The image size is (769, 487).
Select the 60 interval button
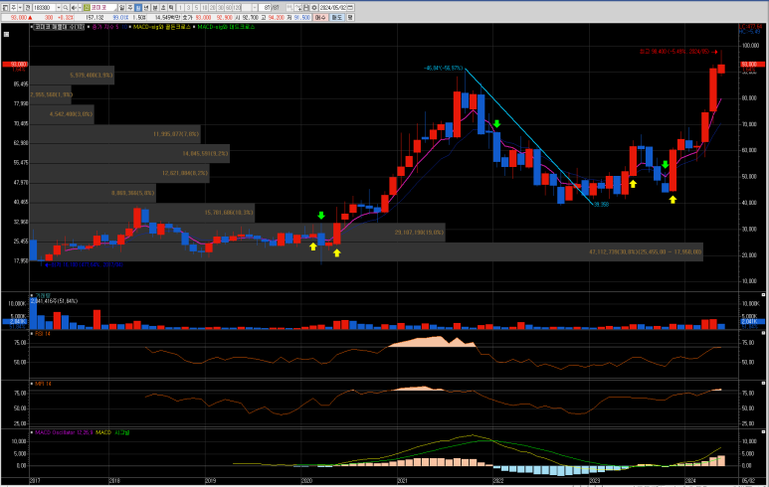(x=229, y=8)
